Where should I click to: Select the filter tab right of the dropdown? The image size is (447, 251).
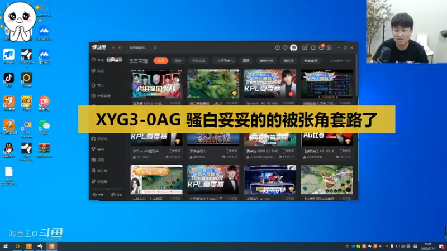(x=246, y=61)
